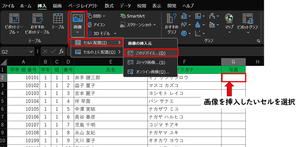308x147 pixels.
Task: Insert a combo chart
Action: point(212,25)
